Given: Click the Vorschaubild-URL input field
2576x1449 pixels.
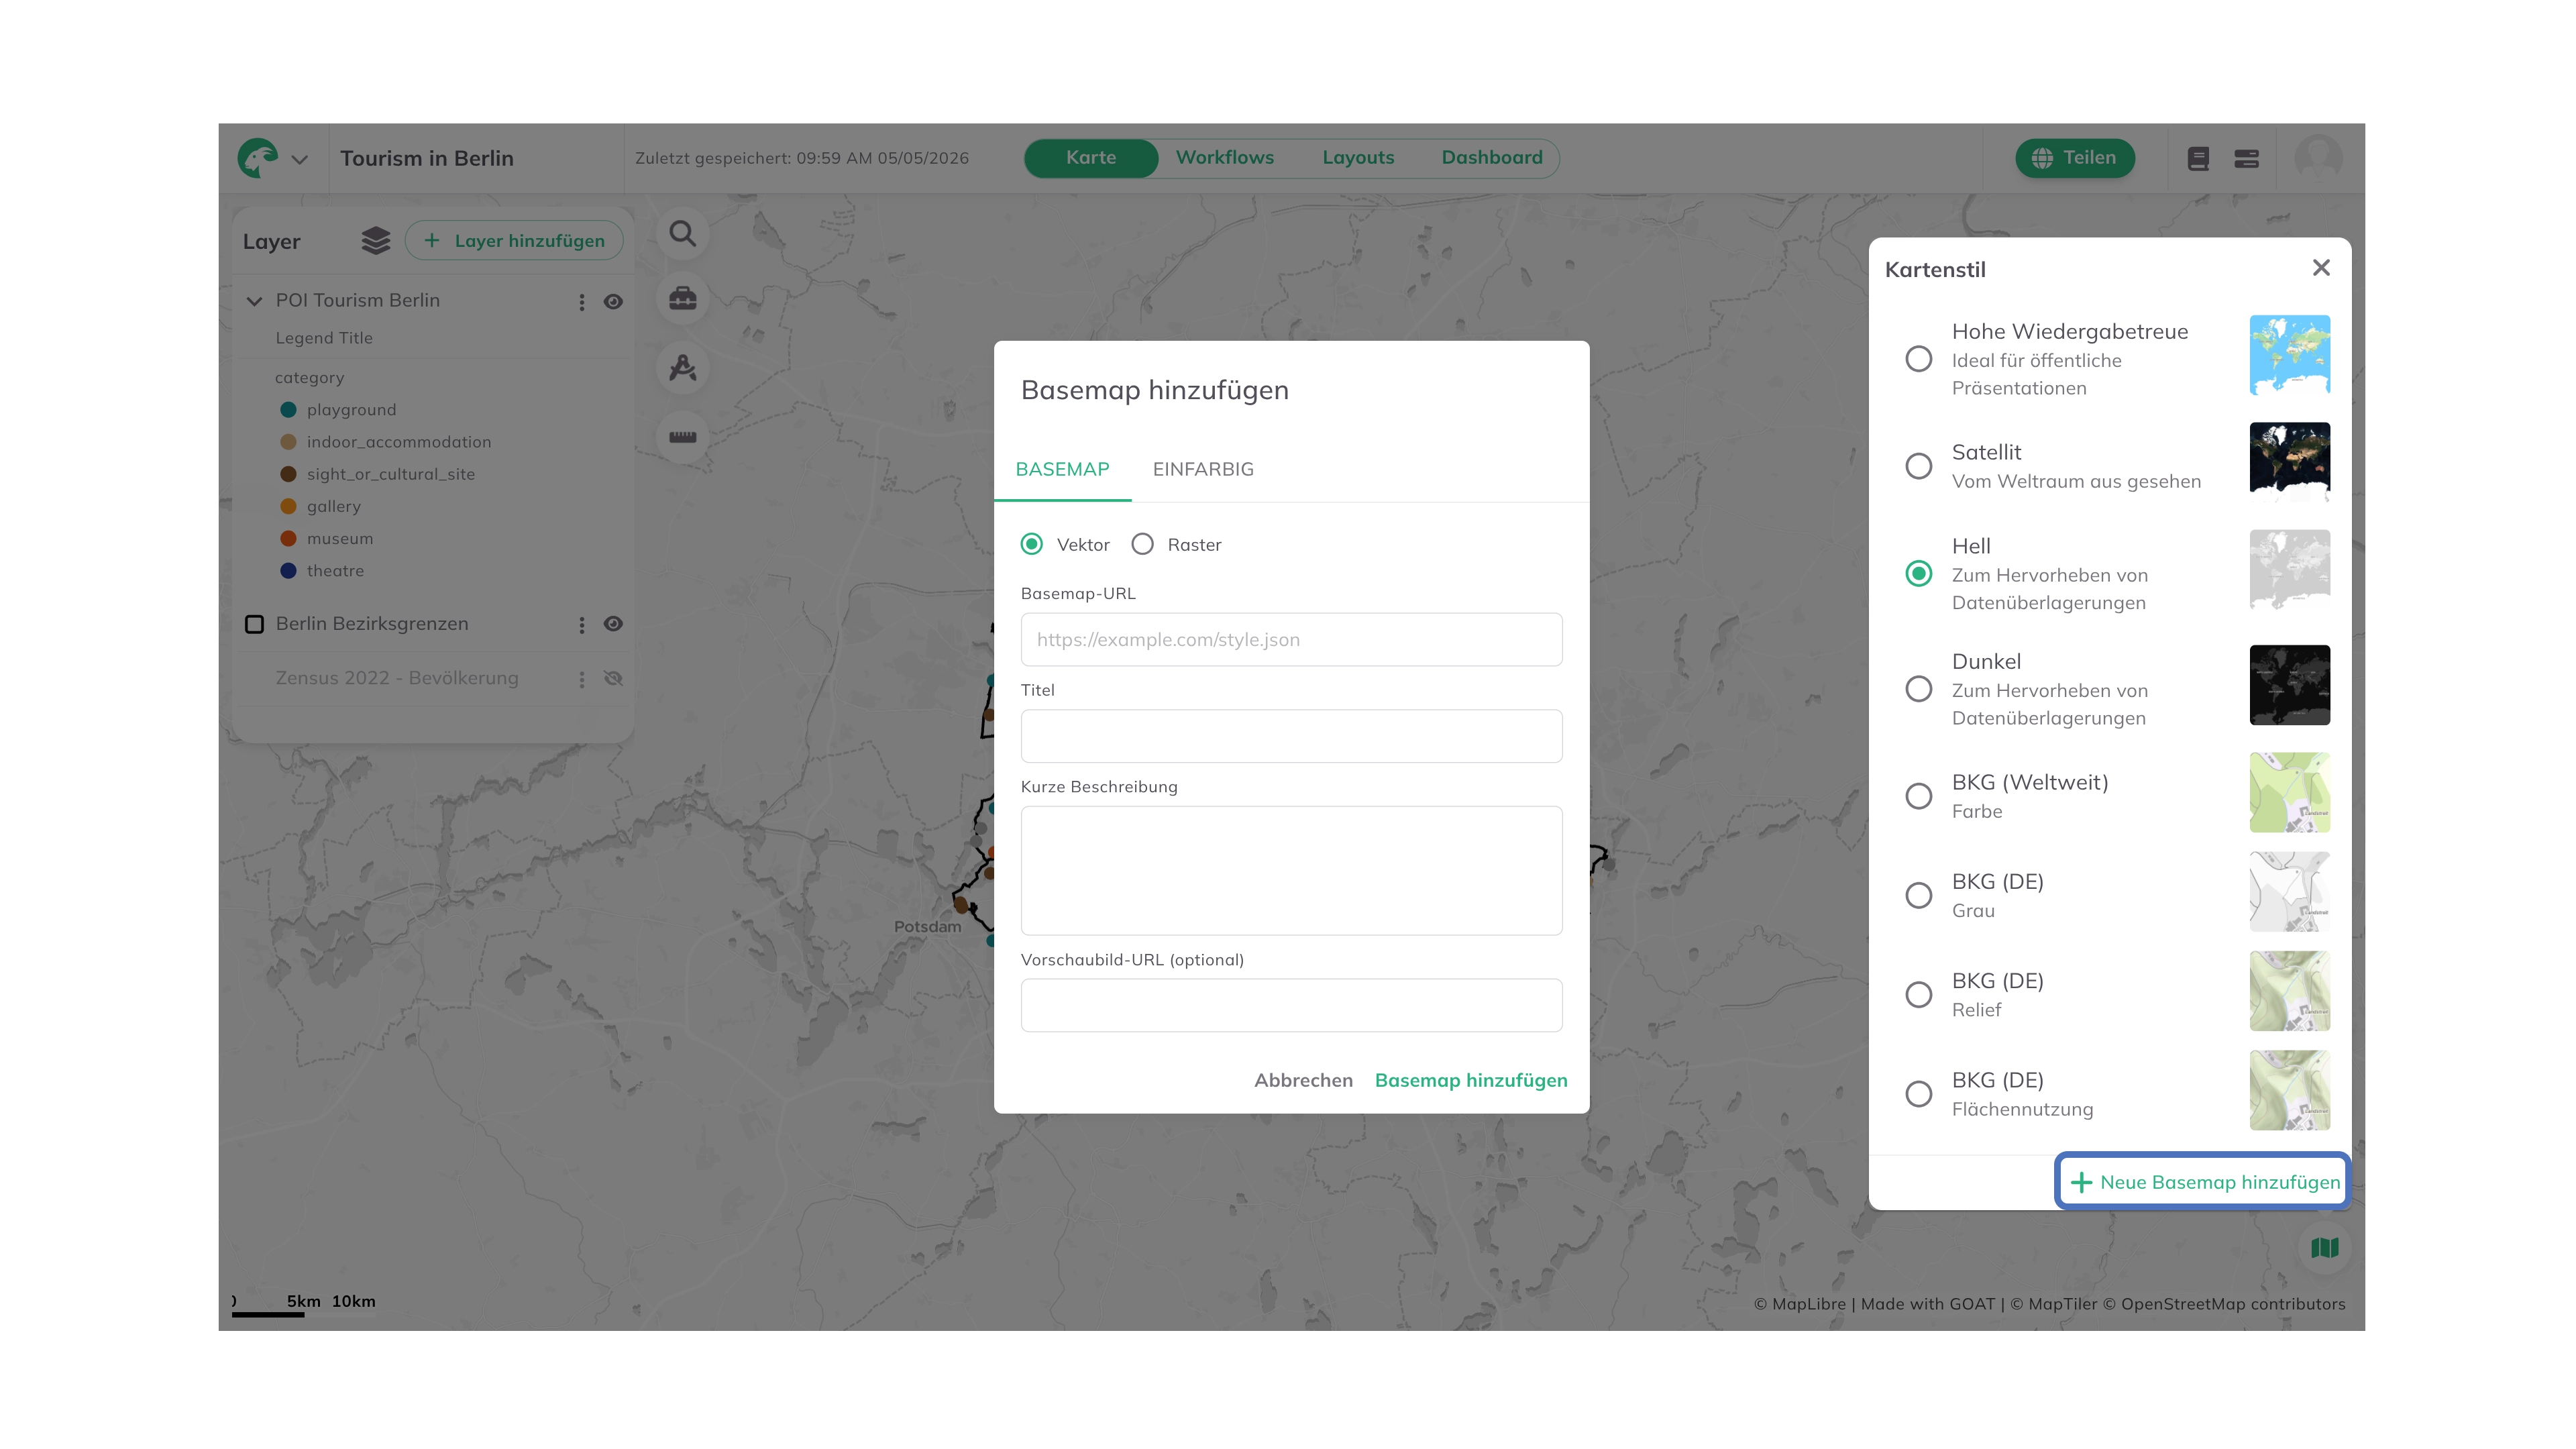Looking at the screenshot, I should (x=1291, y=1005).
